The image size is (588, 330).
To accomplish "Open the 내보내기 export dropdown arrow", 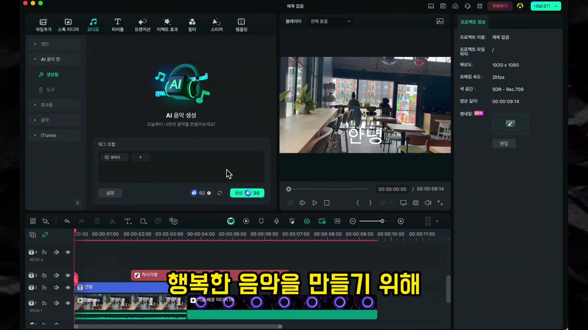I will pos(556,6).
